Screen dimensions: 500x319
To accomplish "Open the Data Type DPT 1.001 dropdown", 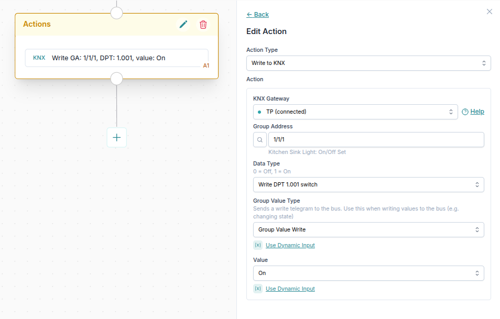I will [368, 184].
